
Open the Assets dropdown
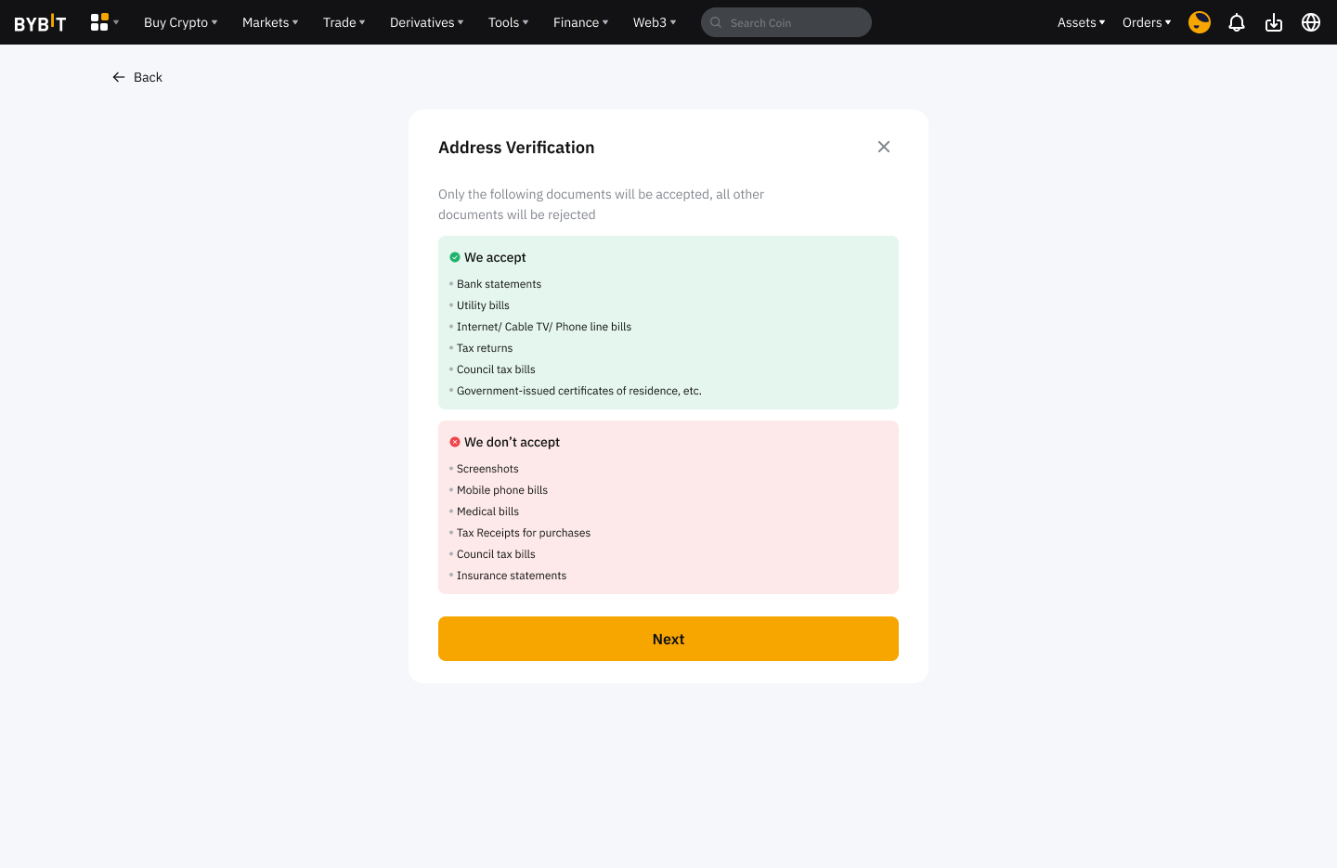point(1081,22)
